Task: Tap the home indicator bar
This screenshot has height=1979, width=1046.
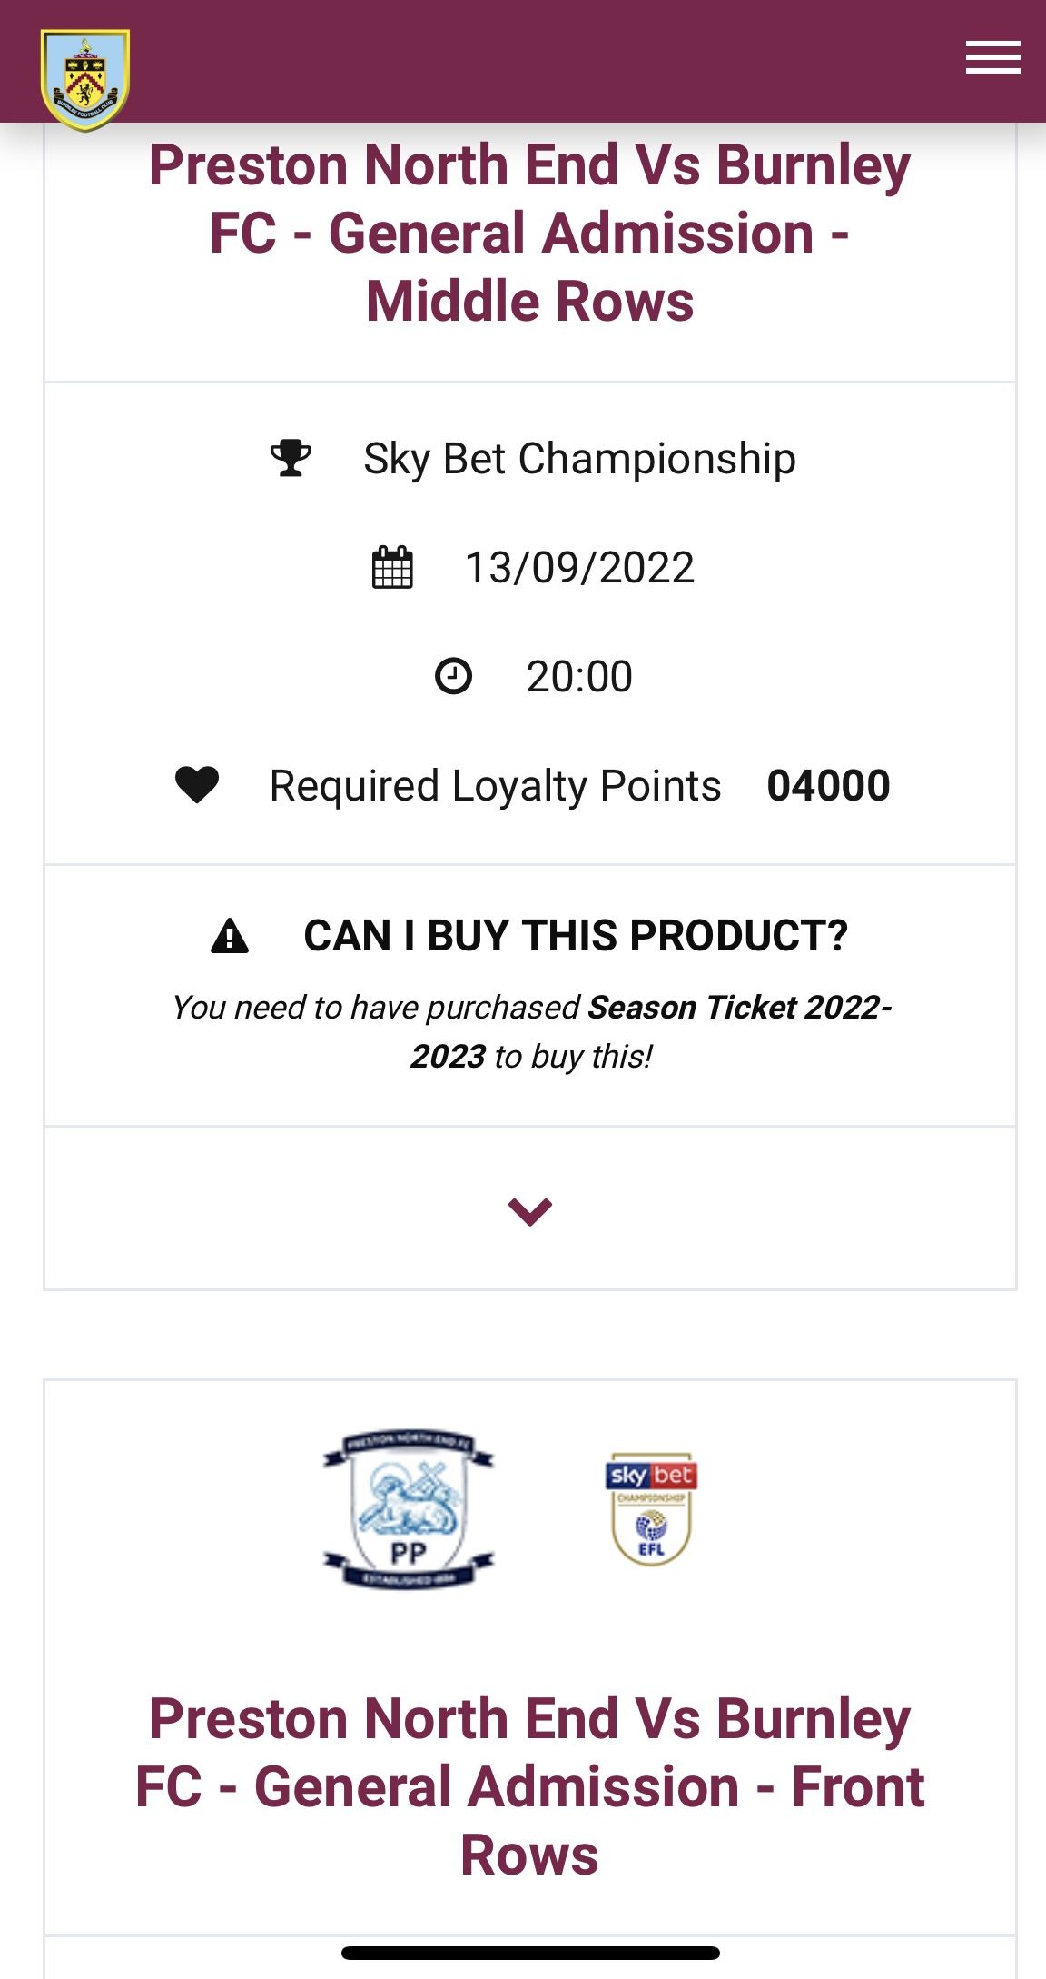Action: point(530,1953)
